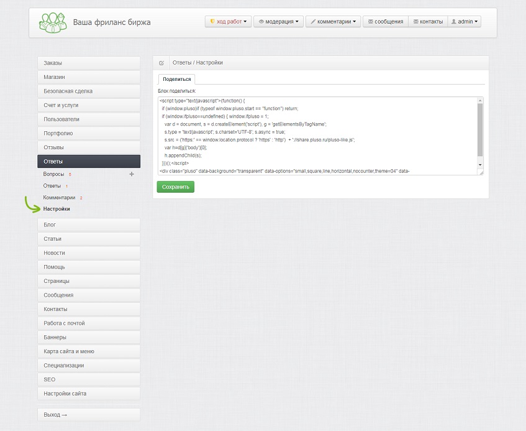Go to сообщения in top bar

[386, 22]
